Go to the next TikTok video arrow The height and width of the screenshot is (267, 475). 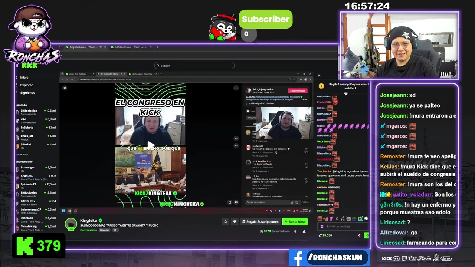click(236, 146)
